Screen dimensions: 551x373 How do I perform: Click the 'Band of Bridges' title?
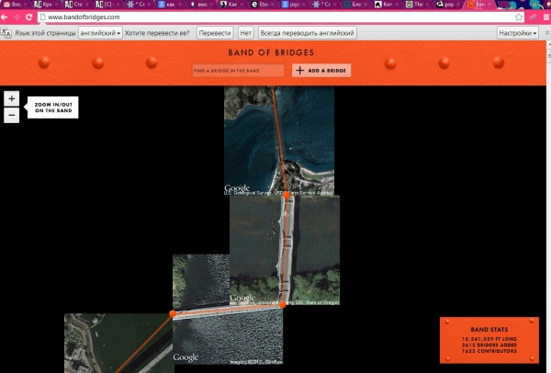(271, 52)
